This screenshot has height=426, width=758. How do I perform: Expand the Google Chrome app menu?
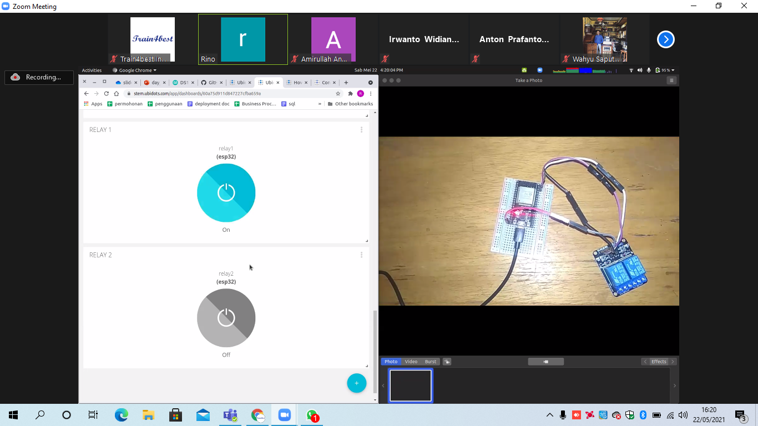pyautogui.click(x=135, y=70)
